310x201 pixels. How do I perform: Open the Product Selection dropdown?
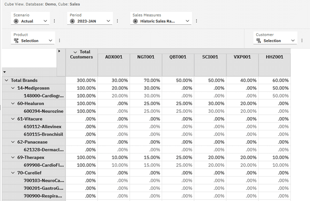(x=51, y=40)
